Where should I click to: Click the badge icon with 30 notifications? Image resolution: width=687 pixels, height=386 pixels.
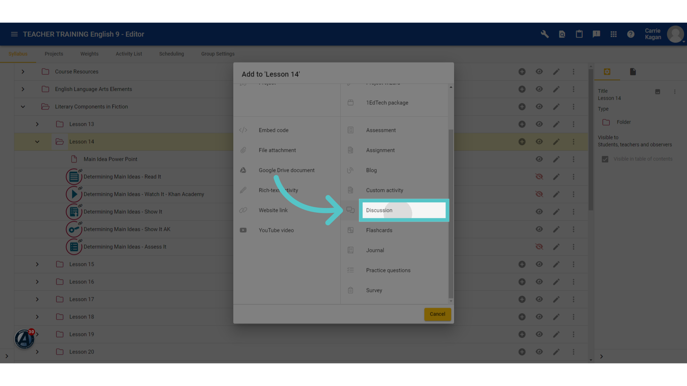click(x=24, y=338)
